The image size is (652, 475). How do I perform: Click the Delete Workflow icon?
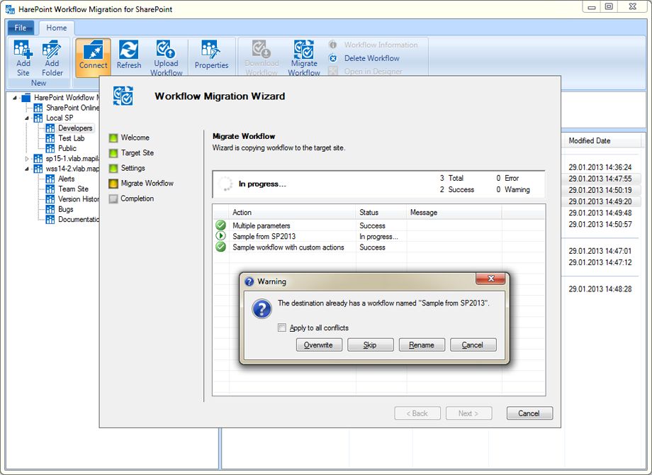pyautogui.click(x=332, y=58)
